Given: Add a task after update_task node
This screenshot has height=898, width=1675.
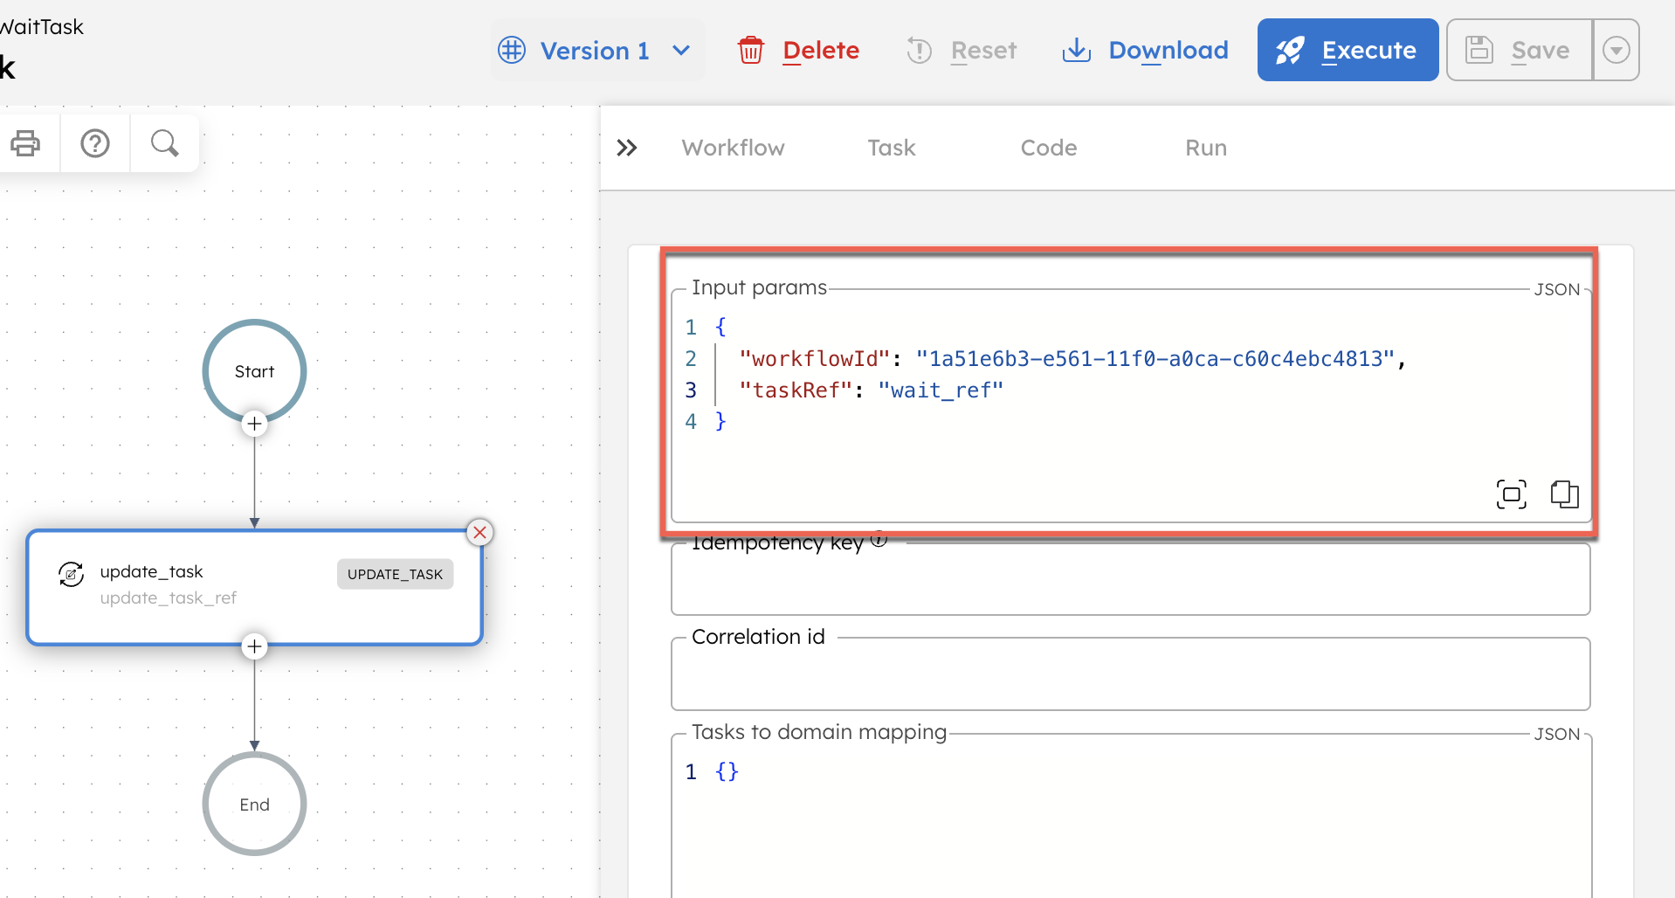Looking at the screenshot, I should pos(253,646).
